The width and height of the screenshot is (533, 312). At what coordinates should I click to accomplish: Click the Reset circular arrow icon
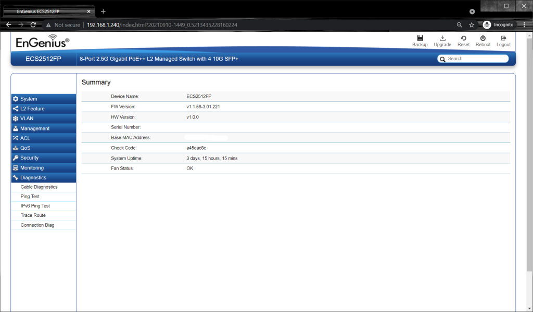coord(463,38)
